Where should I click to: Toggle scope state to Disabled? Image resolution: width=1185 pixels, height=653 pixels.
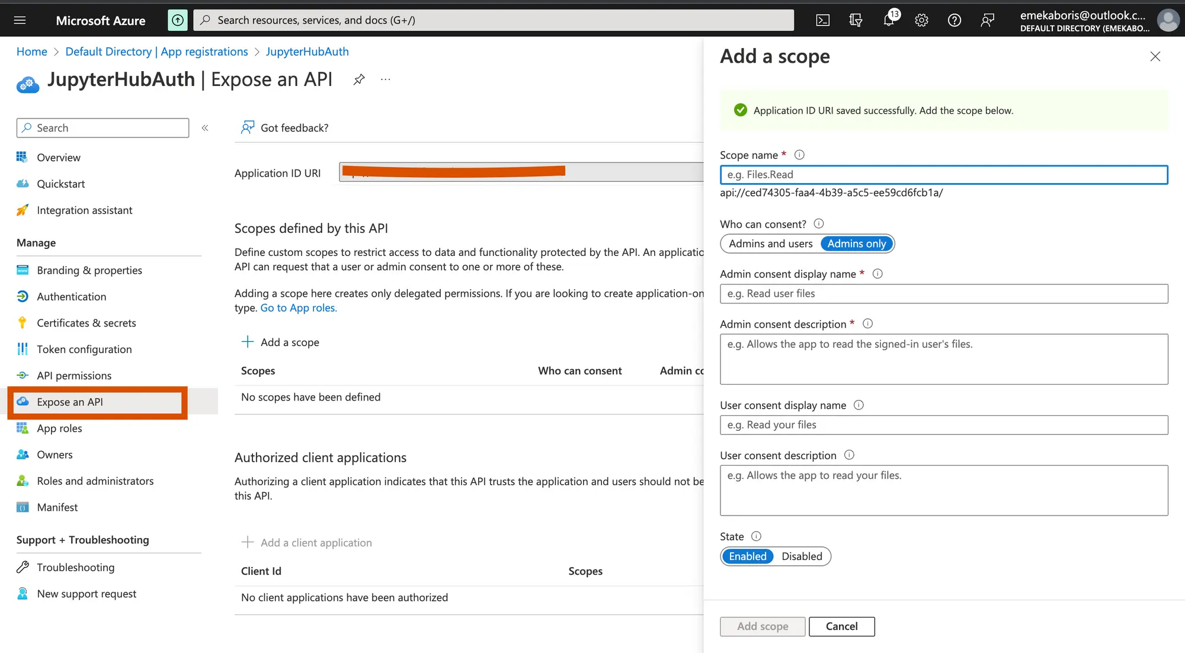point(802,555)
